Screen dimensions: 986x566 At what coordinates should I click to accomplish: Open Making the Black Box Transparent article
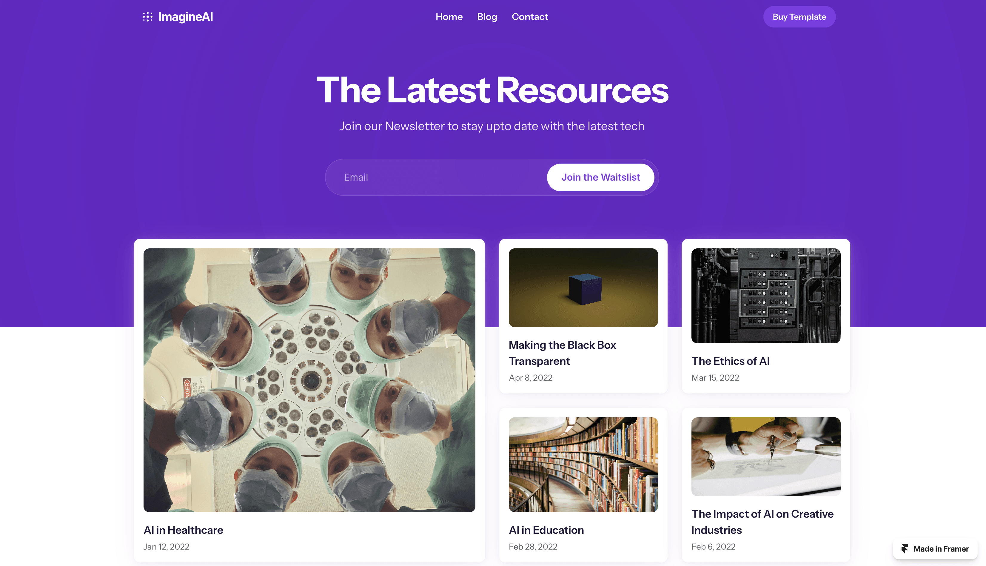(x=562, y=353)
